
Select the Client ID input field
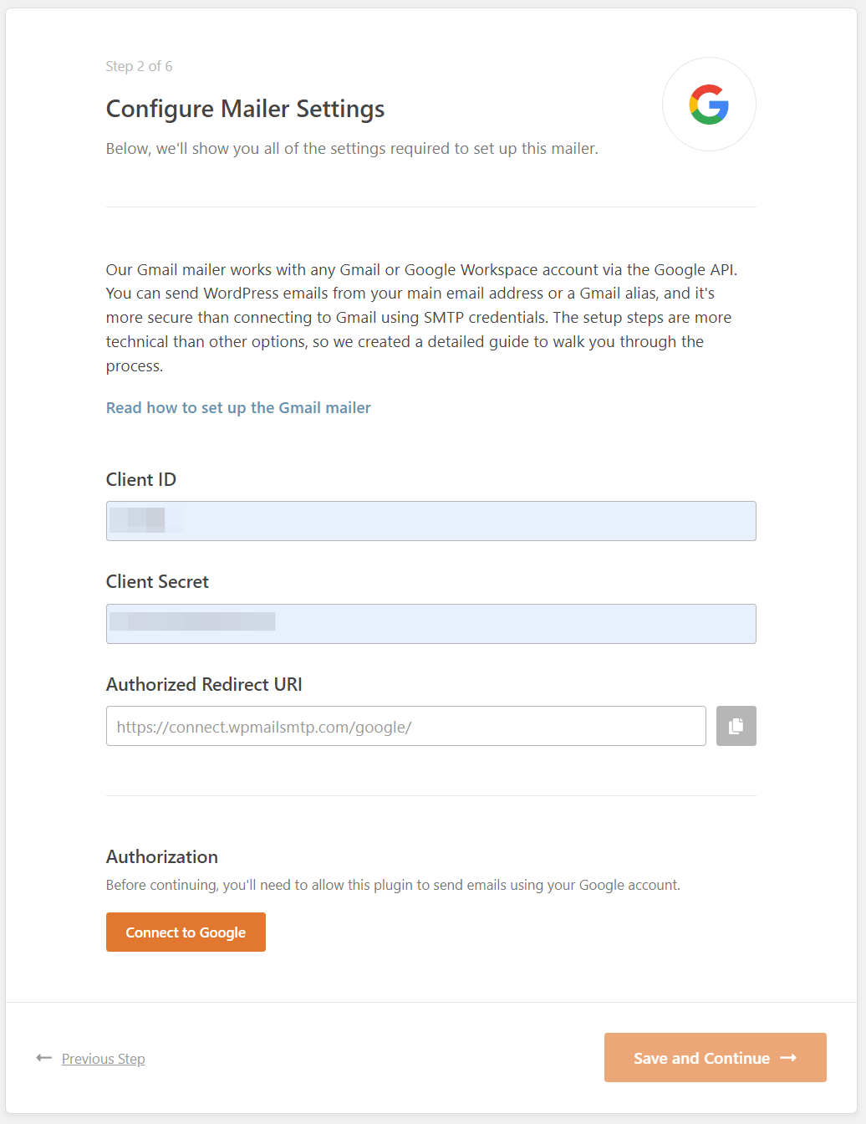(430, 520)
